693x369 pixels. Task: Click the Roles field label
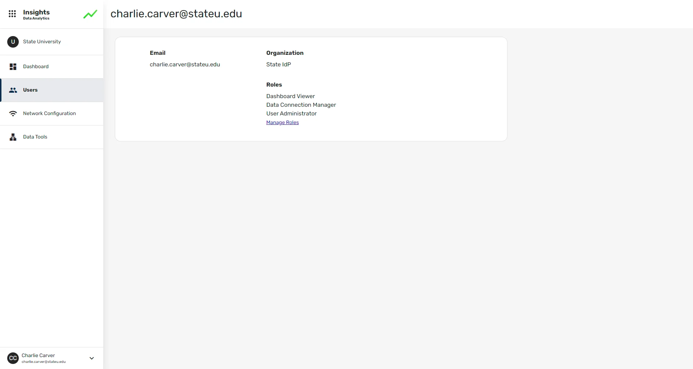click(274, 85)
